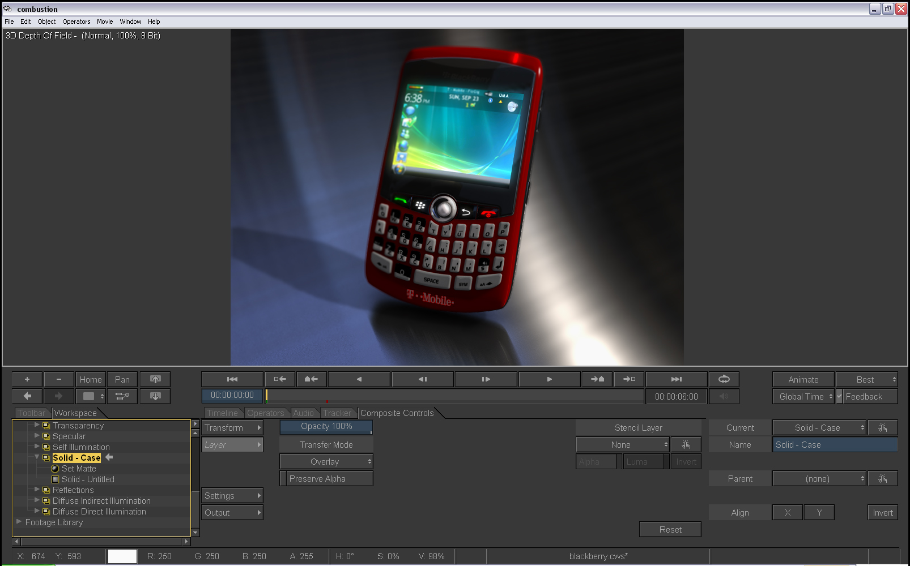Image resolution: width=910 pixels, height=566 pixels.
Task: Open the viewport layout dropdown
Action: click(91, 396)
